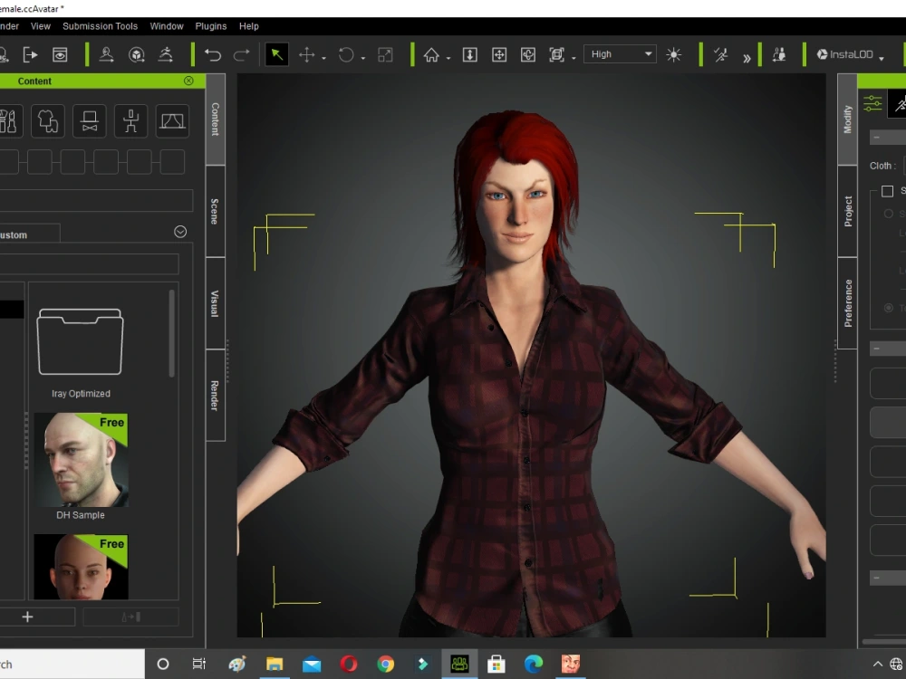Select the Custom content tab
Viewport: 906px width, 679px height.
[x=29, y=234]
